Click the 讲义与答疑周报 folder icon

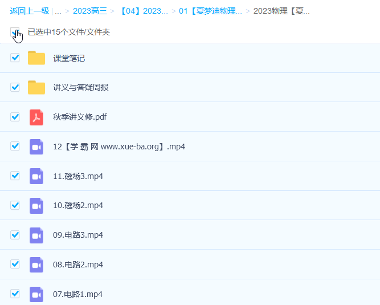click(36, 87)
